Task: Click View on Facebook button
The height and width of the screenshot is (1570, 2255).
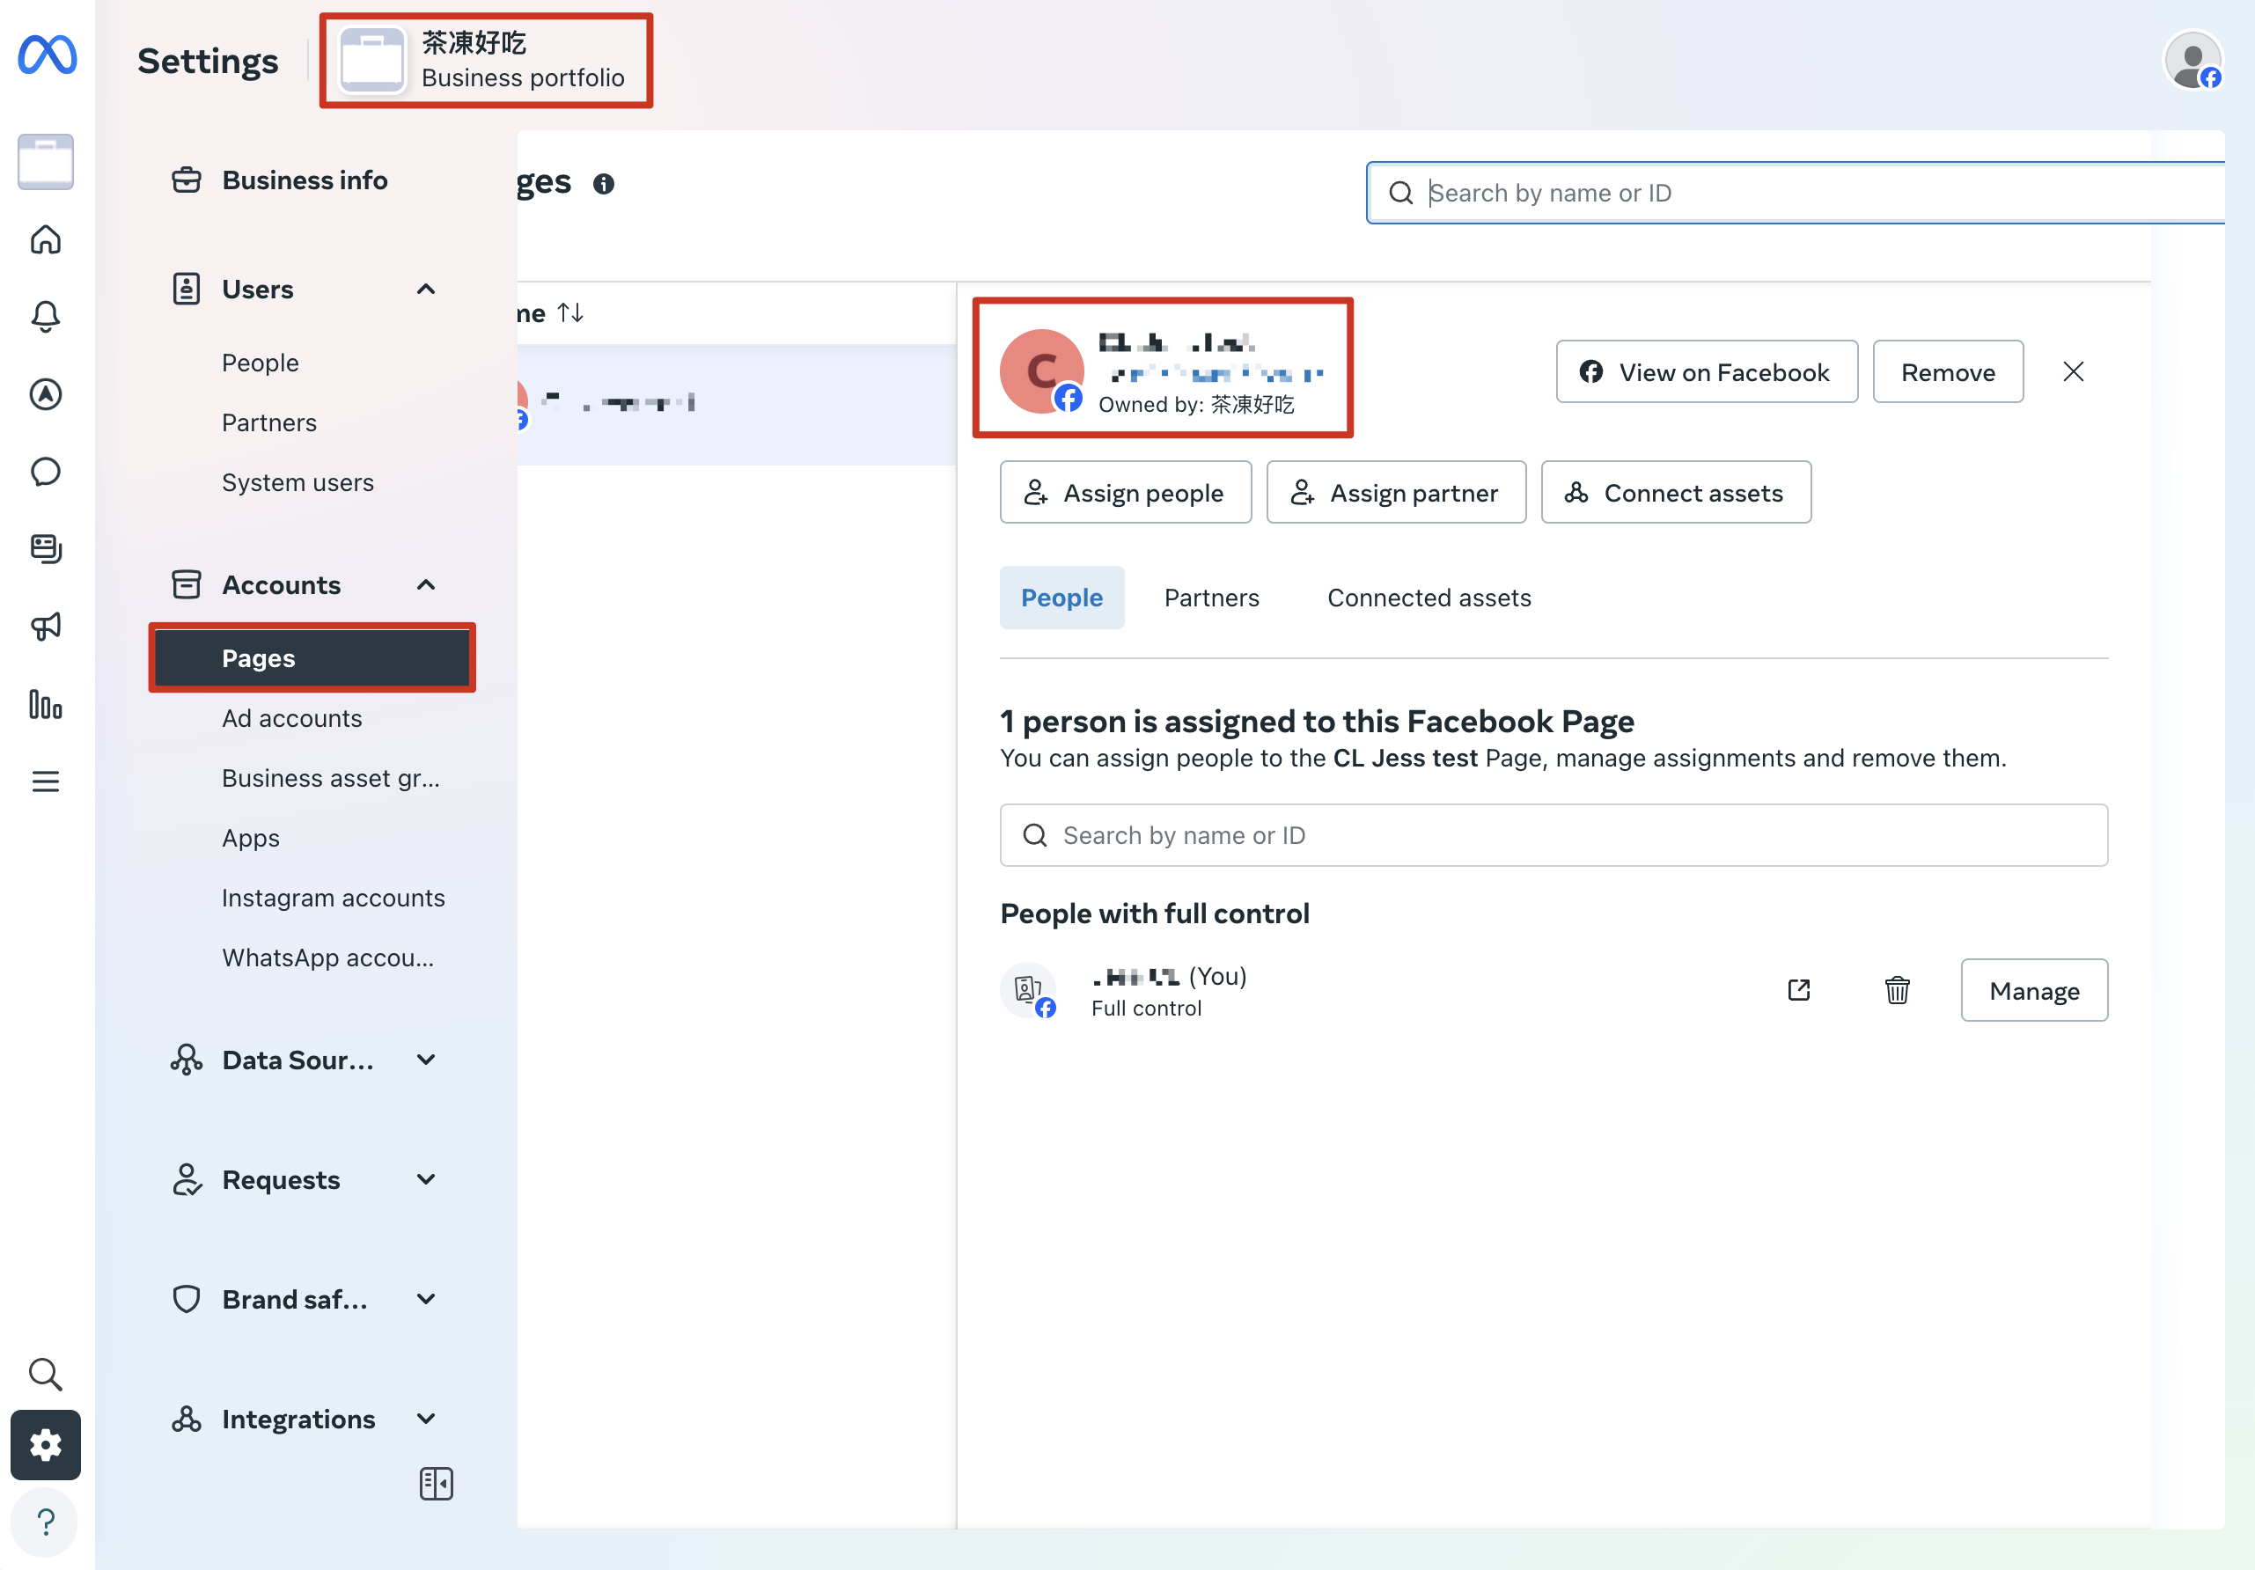Action: 1707,372
